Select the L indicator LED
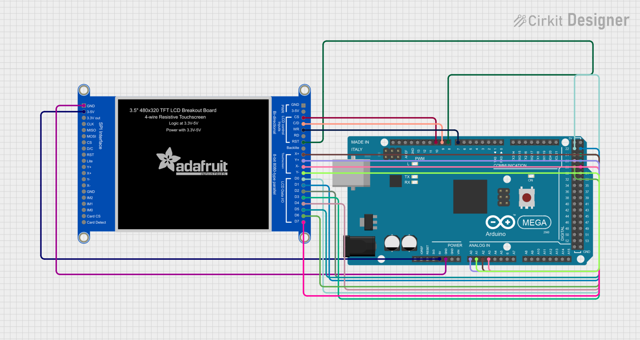 [x=414, y=164]
